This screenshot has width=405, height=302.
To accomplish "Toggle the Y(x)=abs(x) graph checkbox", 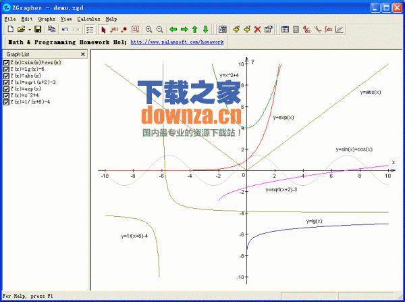I will 6,76.
